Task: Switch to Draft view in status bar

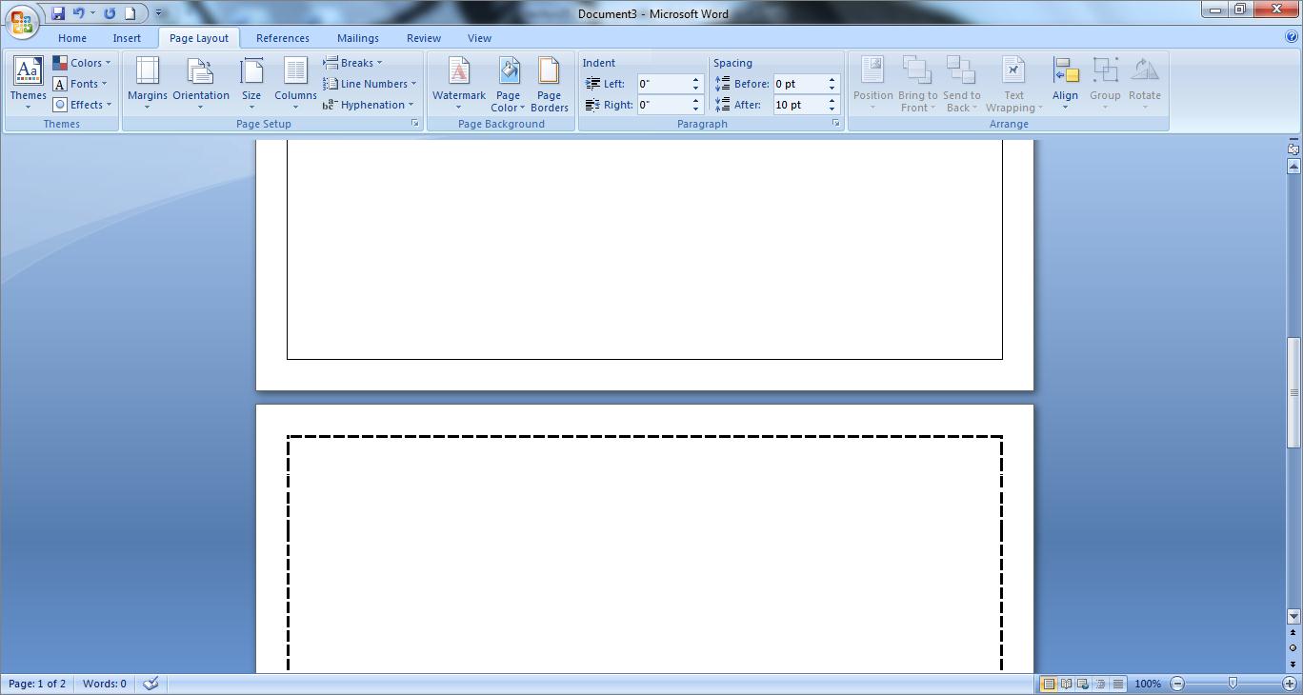Action: tap(1118, 684)
